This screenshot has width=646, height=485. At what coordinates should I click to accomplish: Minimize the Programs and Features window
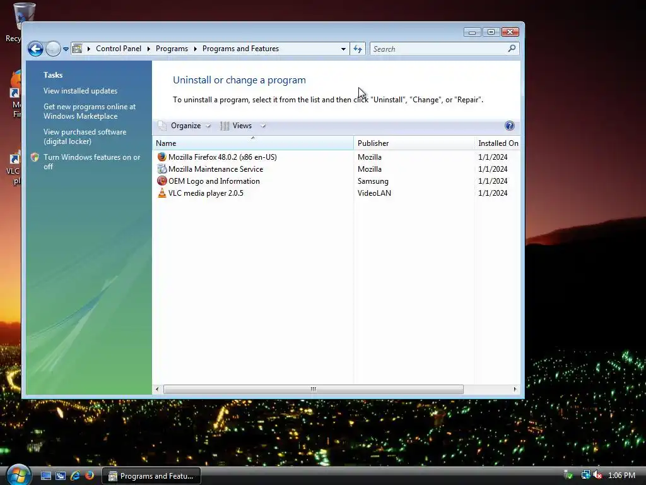click(472, 32)
